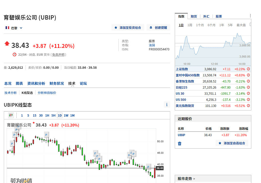This screenshot has height=183, width=261.
Task: Open the 香港恒生指数 index link
Action: (x=185, y=81)
